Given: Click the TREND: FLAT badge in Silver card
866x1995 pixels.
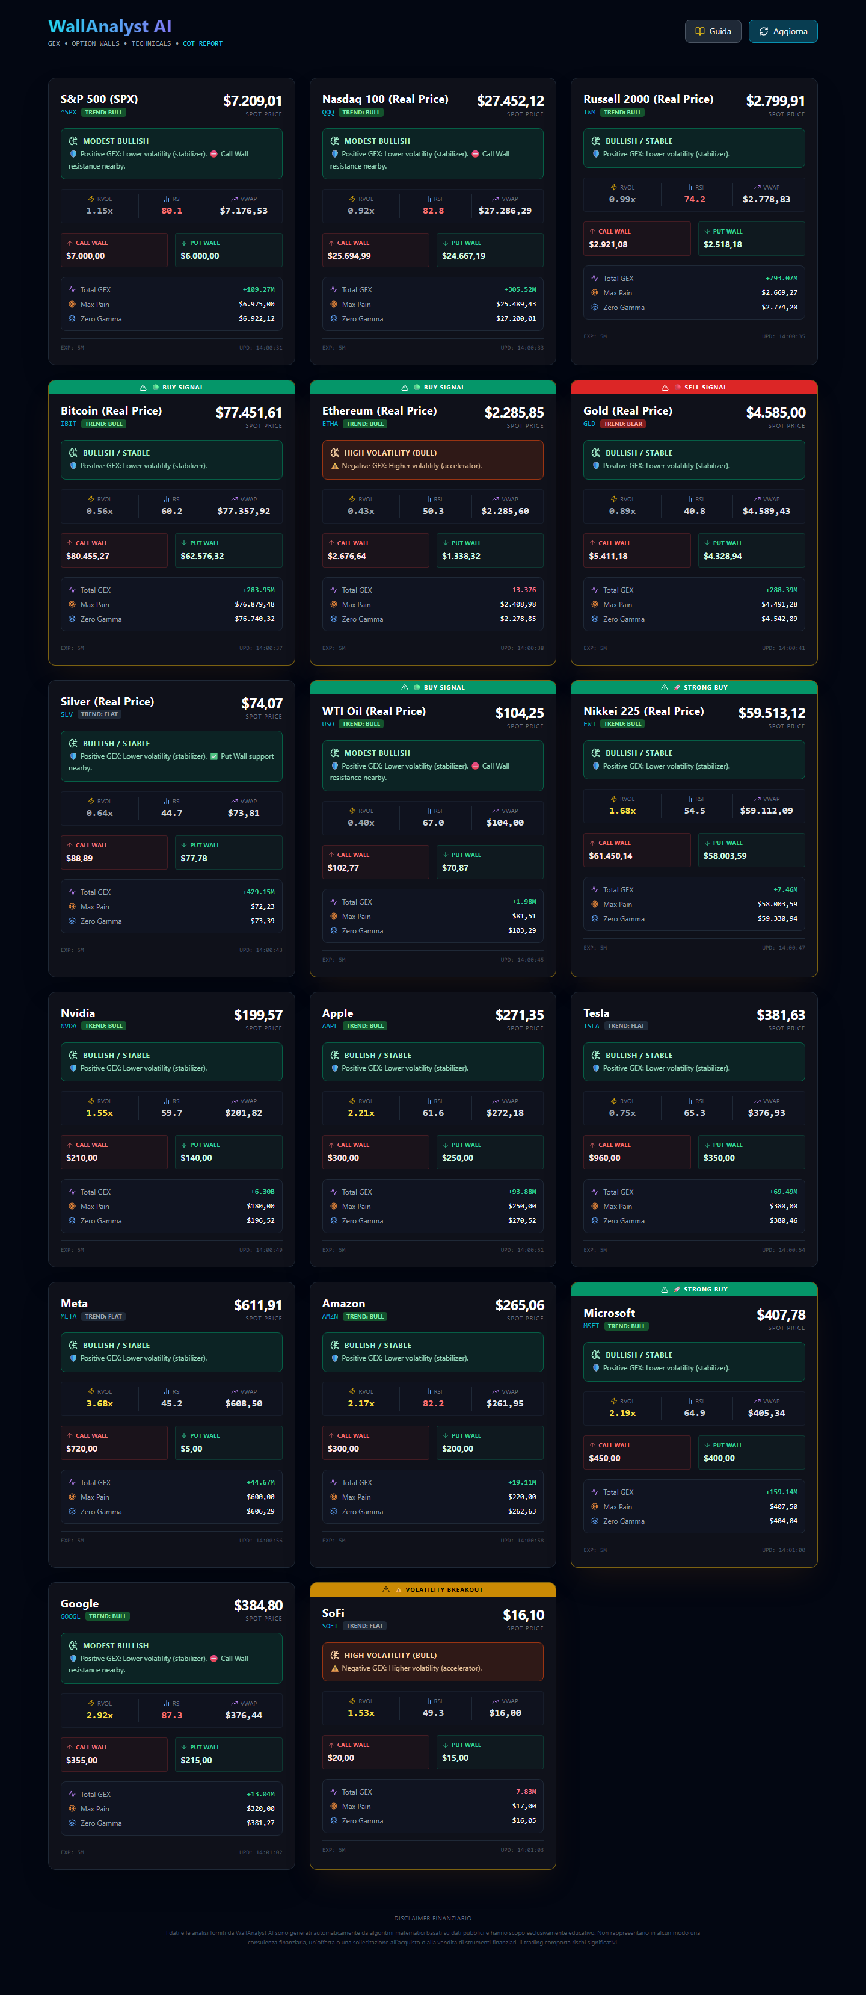Looking at the screenshot, I should pyautogui.click(x=99, y=715).
